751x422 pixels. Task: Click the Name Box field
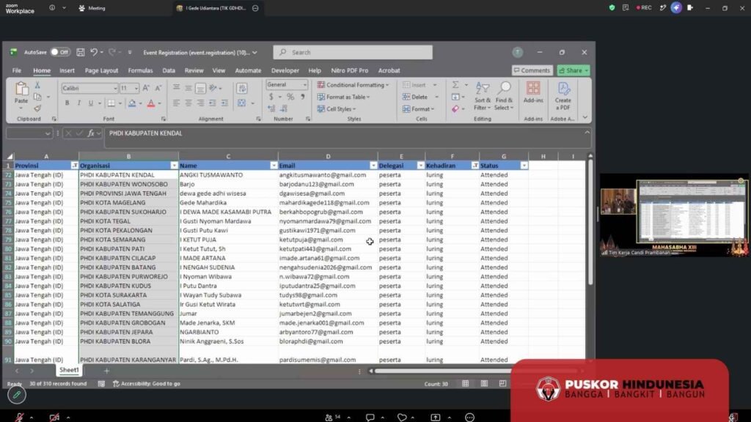click(x=29, y=133)
